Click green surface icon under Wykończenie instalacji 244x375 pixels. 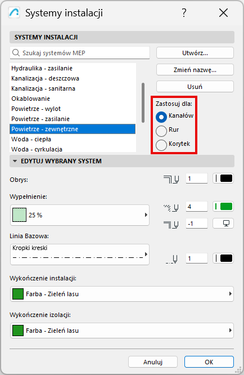pos(17,294)
